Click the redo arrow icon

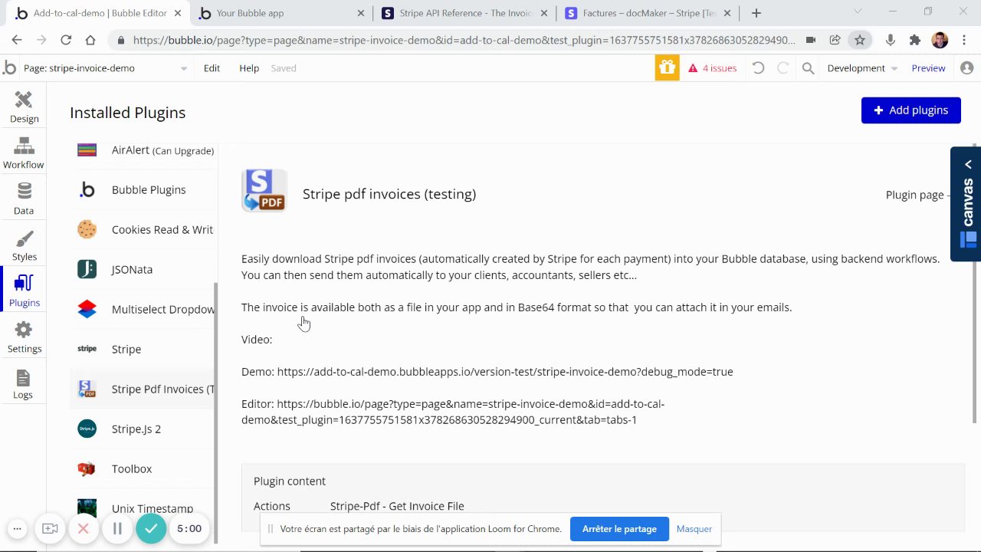click(x=783, y=68)
